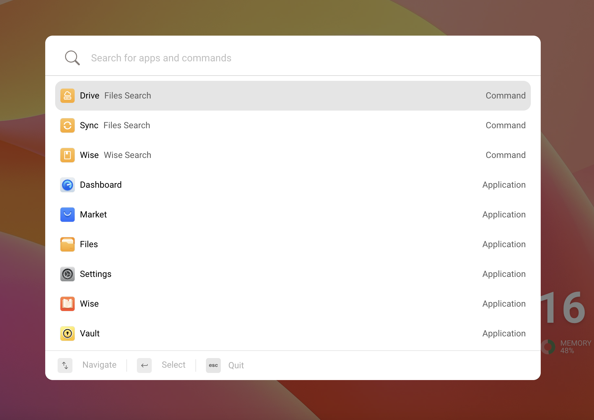
Task: Click the Quit label in footer
Action: point(236,365)
